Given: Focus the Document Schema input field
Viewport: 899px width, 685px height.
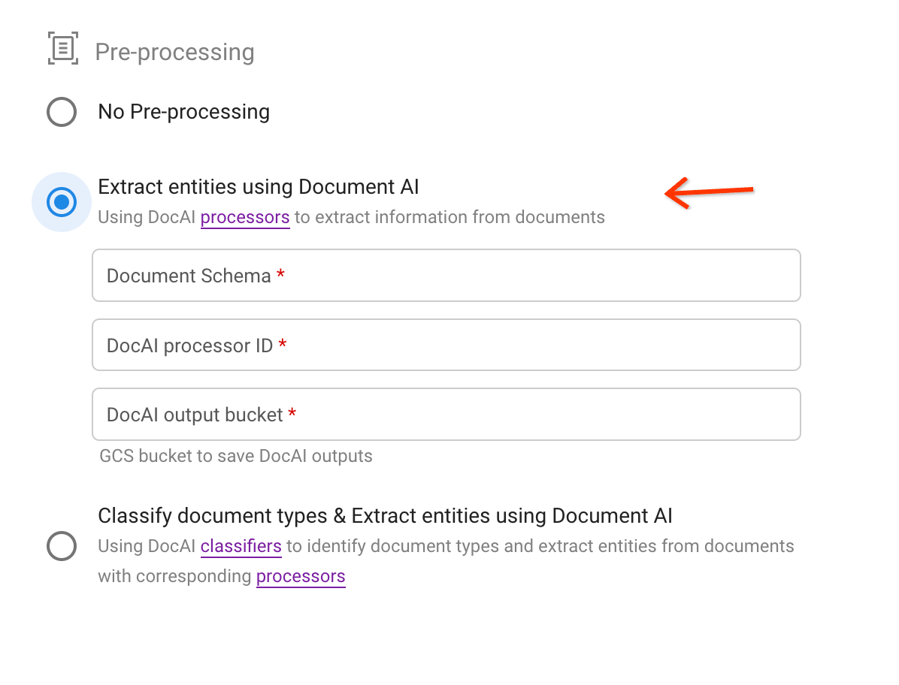Looking at the screenshot, I should pos(446,276).
